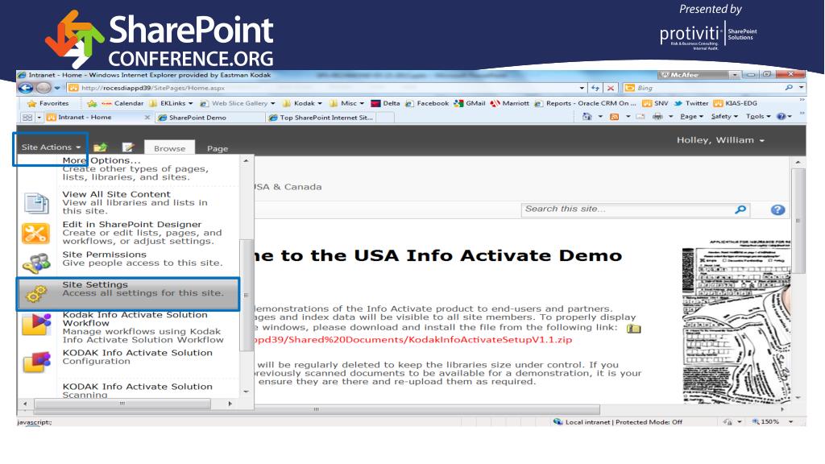
Task: Click the red Stop loading icon
Action: tap(611, 88)
